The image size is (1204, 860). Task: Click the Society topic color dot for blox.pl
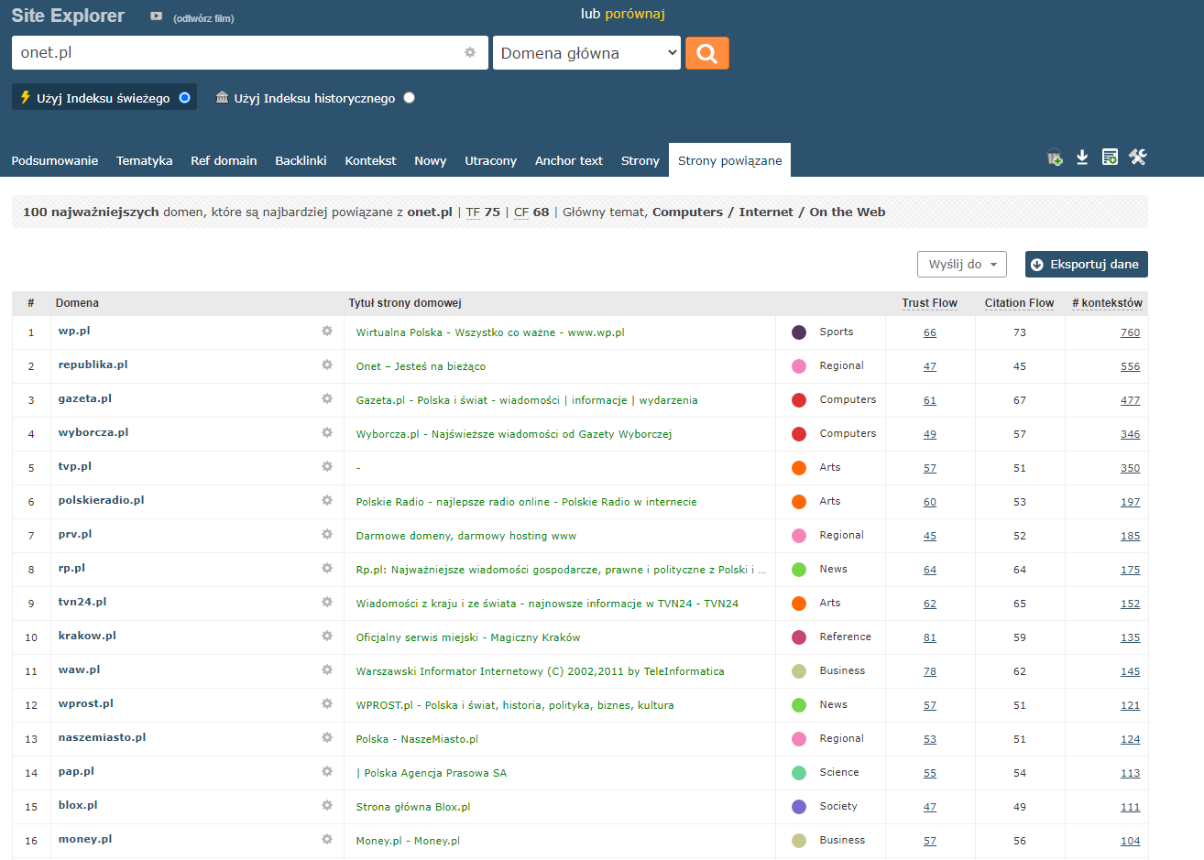799,806
